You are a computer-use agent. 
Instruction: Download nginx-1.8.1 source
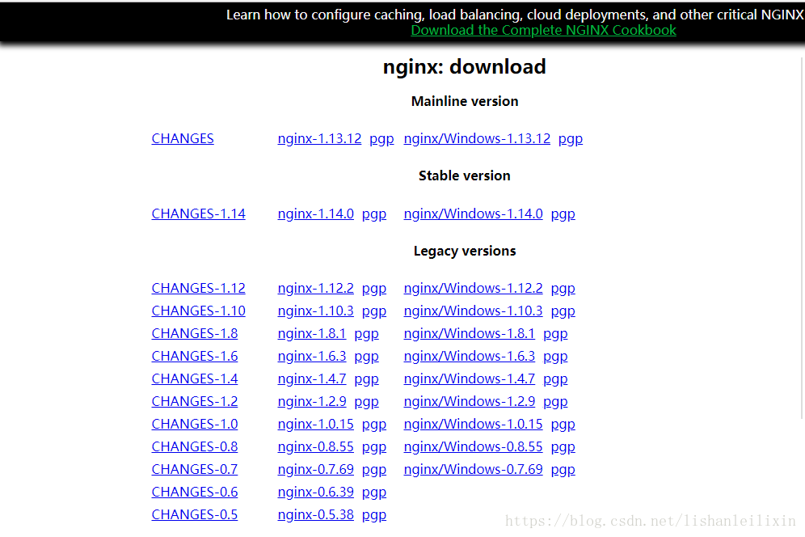pyautogui.click(x=312, y=333)
